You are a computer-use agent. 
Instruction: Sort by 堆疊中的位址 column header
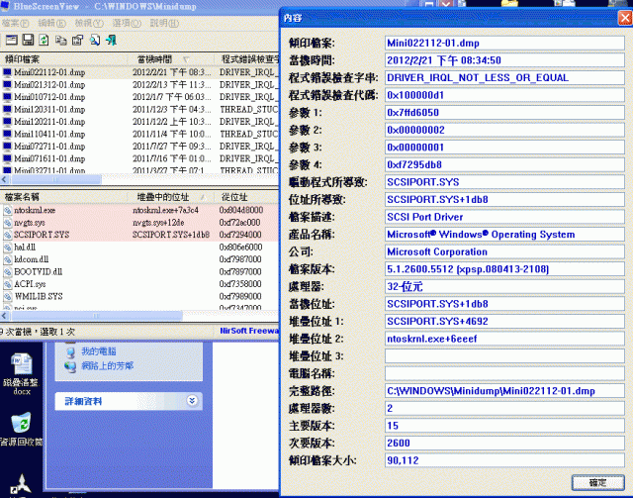[x=171, y=197]
